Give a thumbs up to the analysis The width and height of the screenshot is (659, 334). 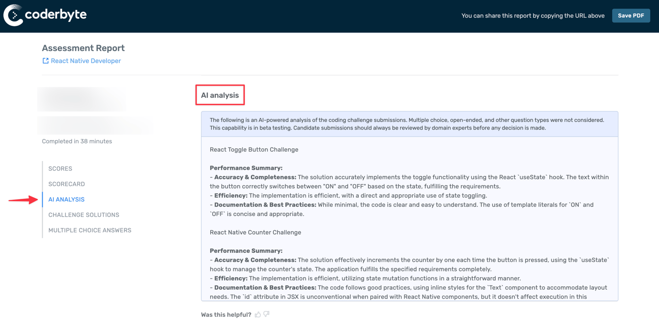[258, 314]
